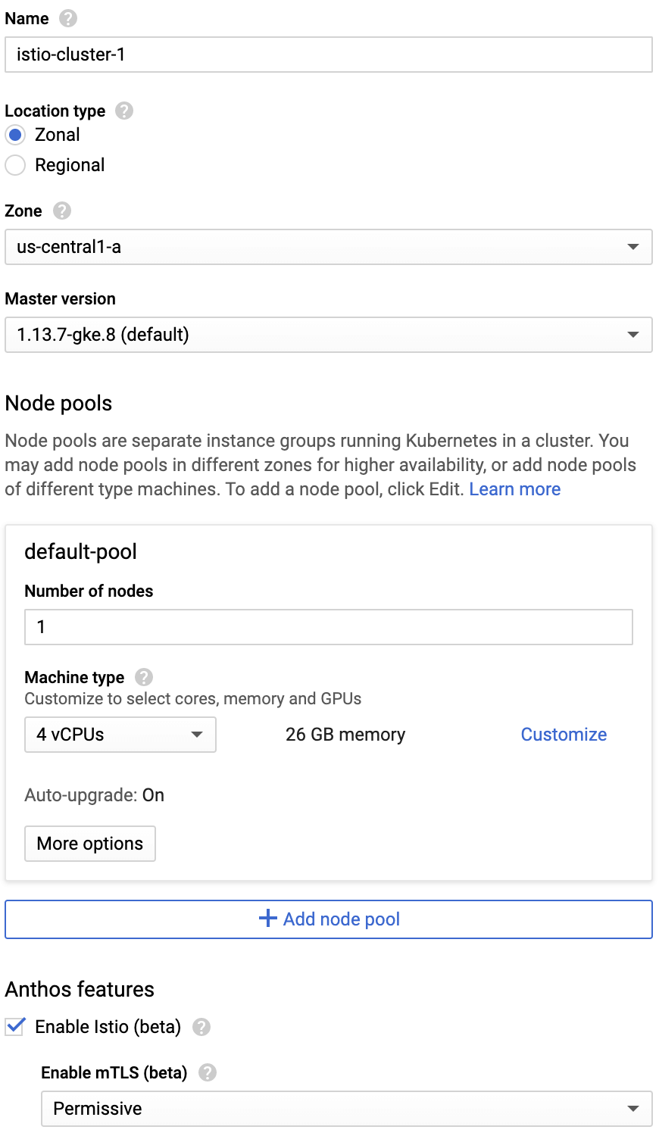Click the default-pool heading
This screenshot has width=659, height=1136.
(x=81, y=551)
